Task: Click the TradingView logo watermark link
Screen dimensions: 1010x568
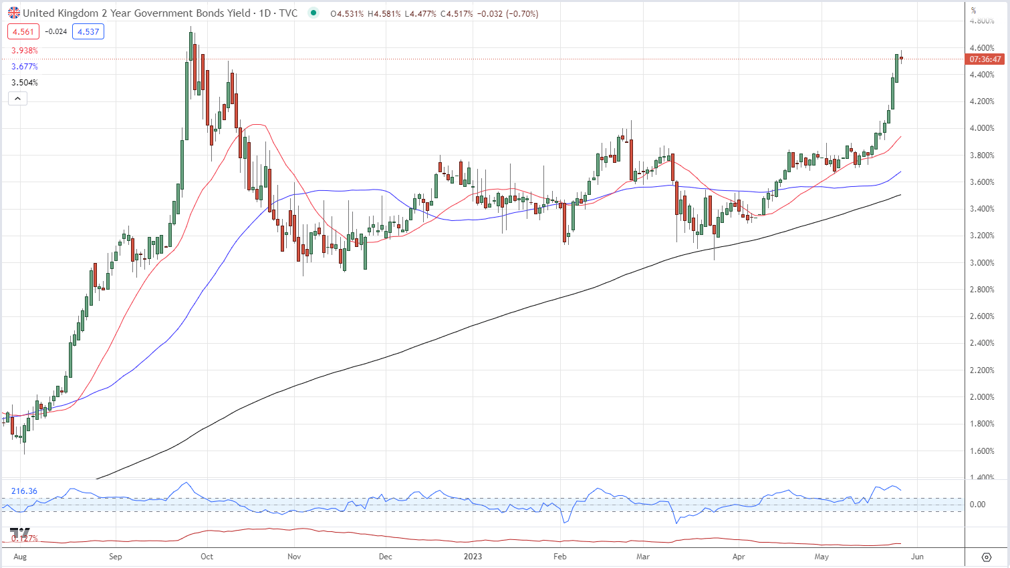Action: click(x=20, y=533)
